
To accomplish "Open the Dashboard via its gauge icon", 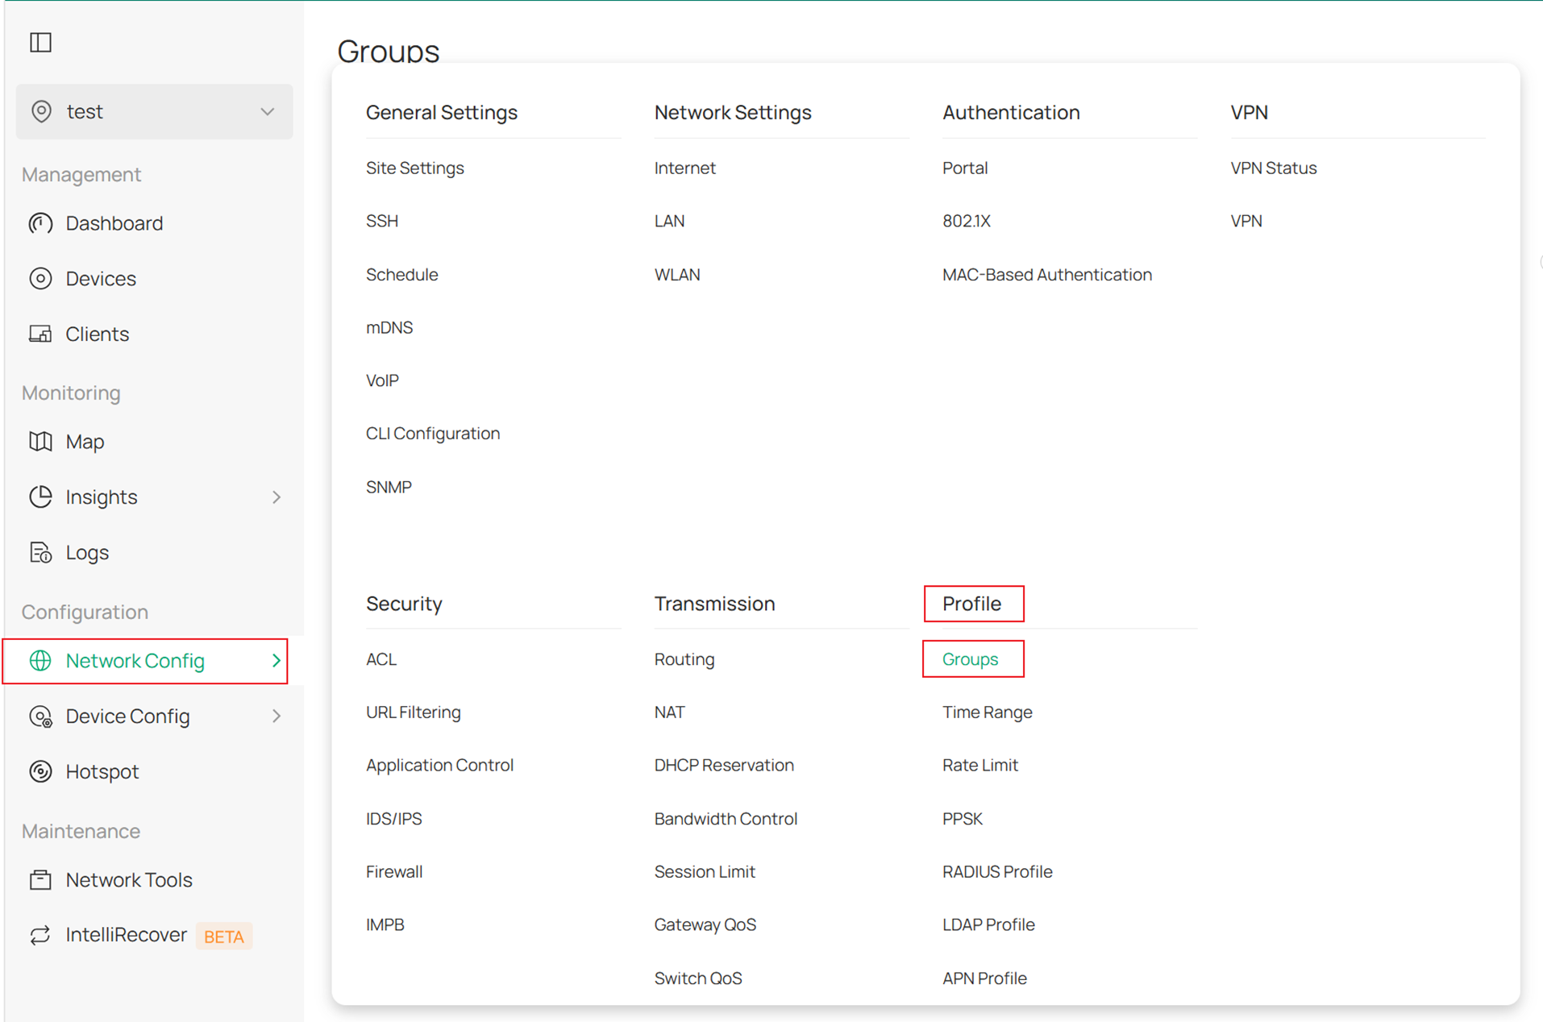I will coord(41,223).
